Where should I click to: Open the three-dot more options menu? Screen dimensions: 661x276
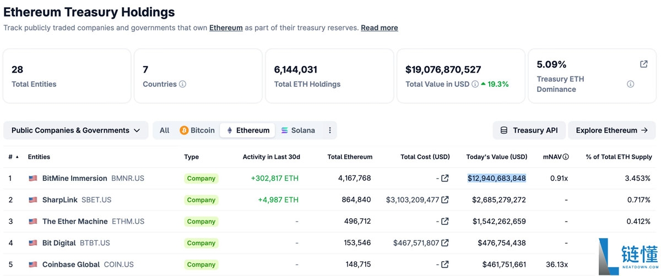click(x=330, y=130)
